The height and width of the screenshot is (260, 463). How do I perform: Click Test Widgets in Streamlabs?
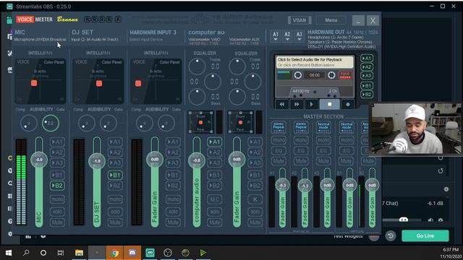(348, 236)
